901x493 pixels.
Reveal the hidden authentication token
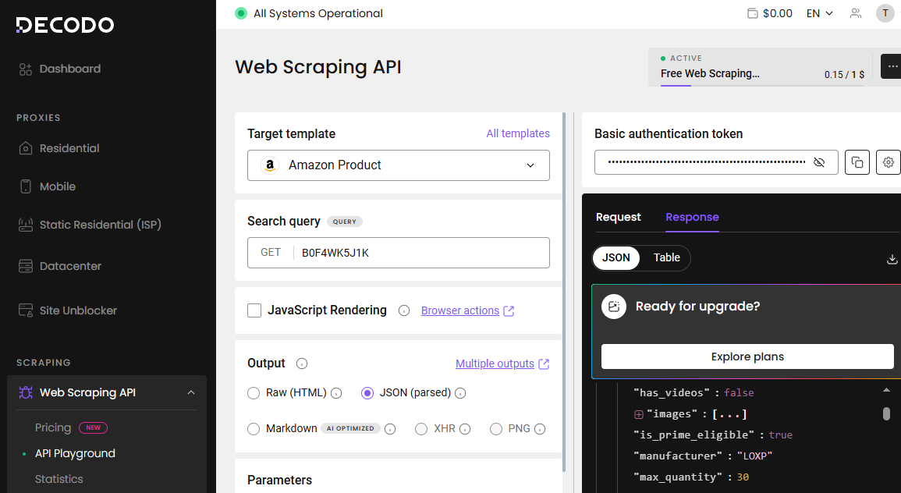point(819,162)
